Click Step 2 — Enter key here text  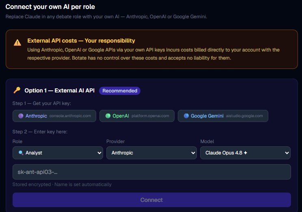[x=40, y=132]
